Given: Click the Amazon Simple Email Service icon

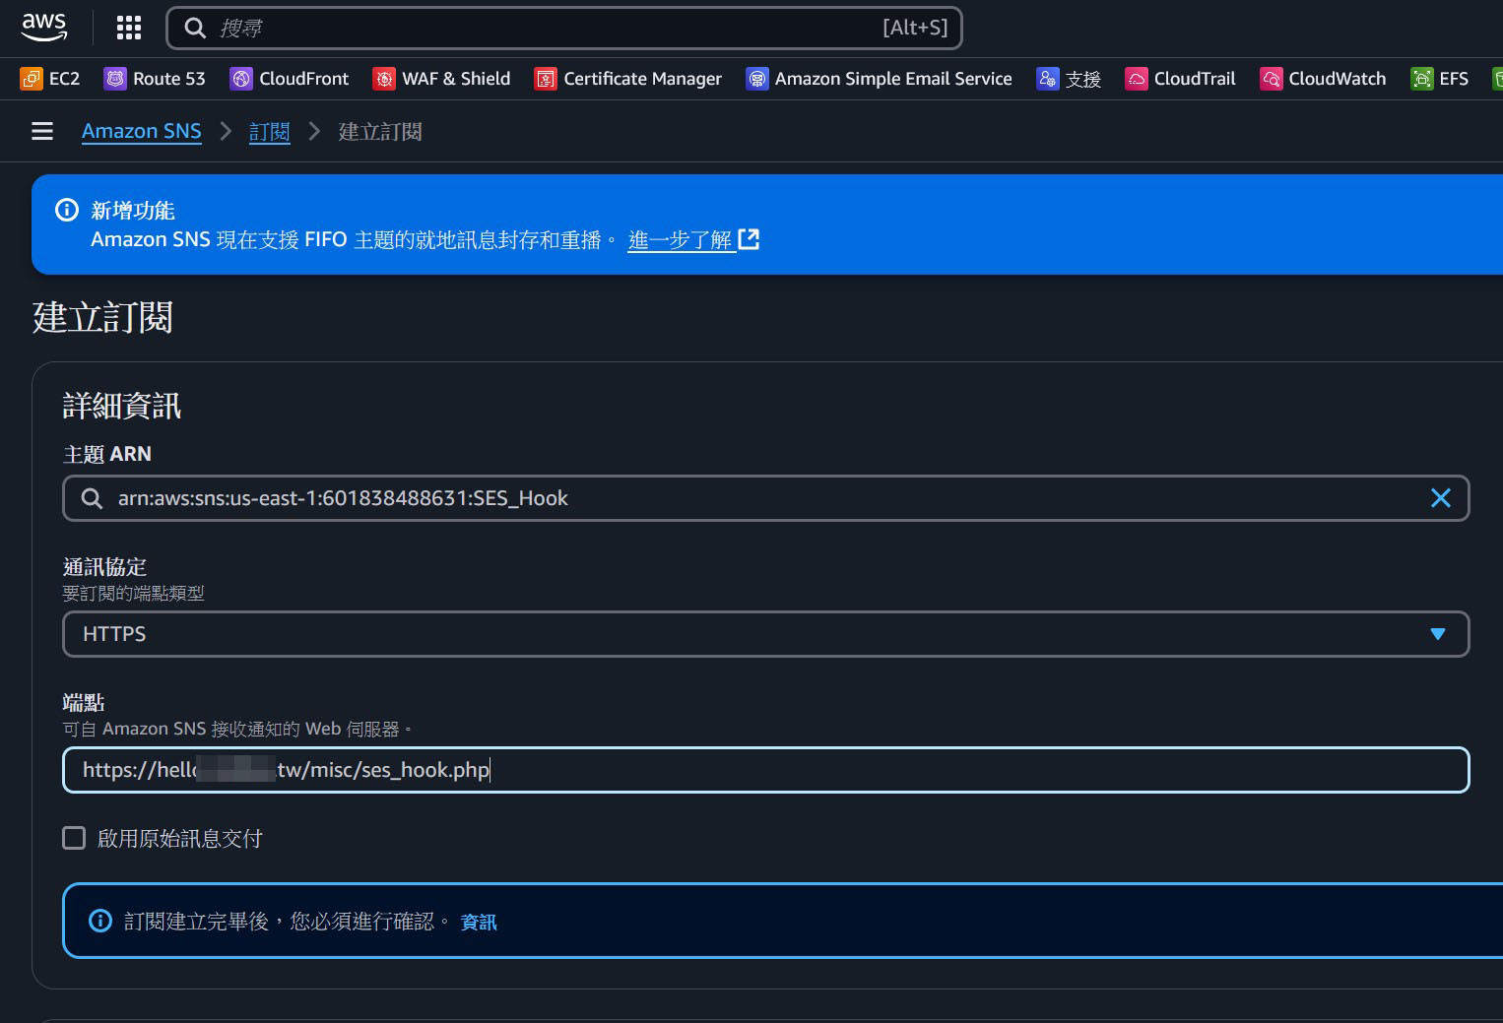Looking at the screenshot, I should 756,79.
